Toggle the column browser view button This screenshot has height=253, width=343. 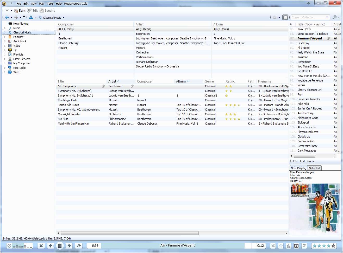[x=285, y=17]
